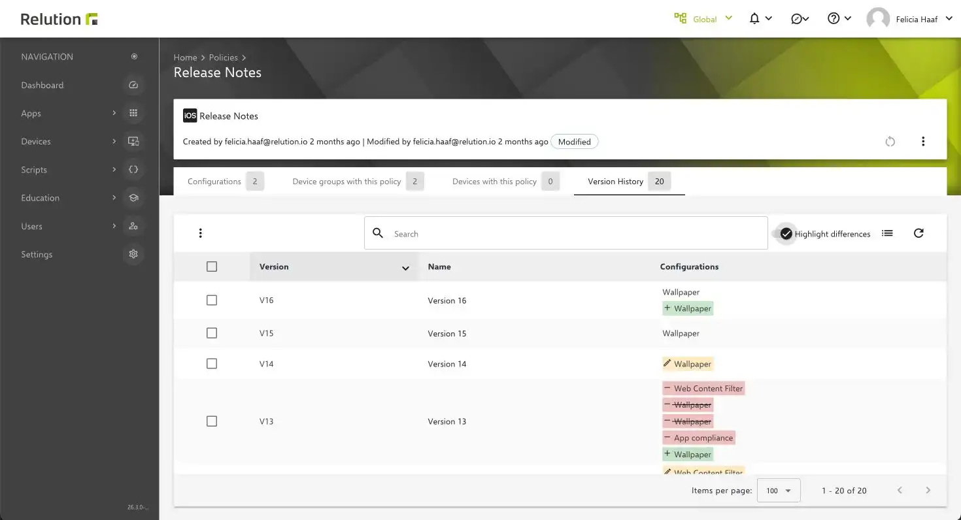Focus the Search input field
Image resolution: width=961 pixels, height=520 pixels.
[566, 233]
